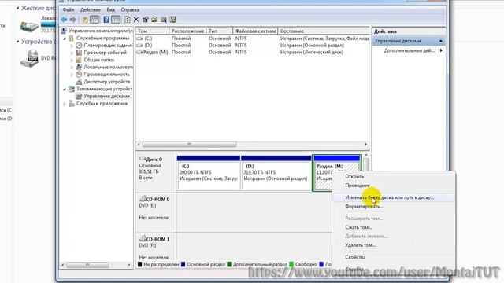Expand the Службы и приложения node
504x283 pixels.
coord(65,104)
